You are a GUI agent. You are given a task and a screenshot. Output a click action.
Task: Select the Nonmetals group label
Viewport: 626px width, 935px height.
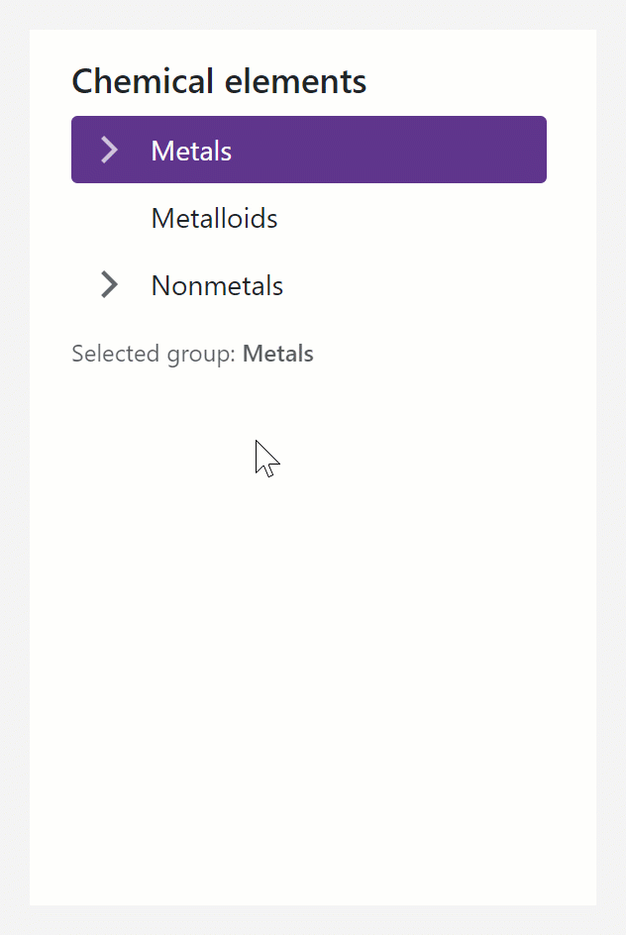(x=217, y=285)
